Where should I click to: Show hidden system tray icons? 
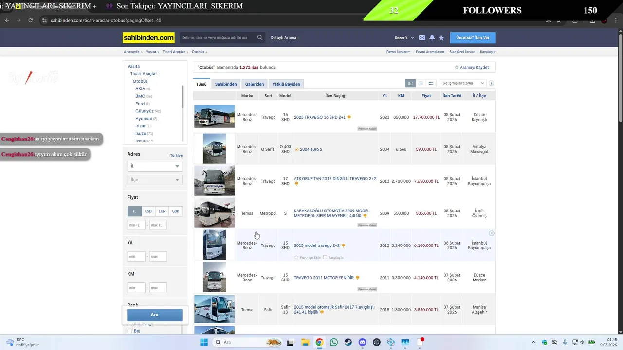[x=533, y=342]
